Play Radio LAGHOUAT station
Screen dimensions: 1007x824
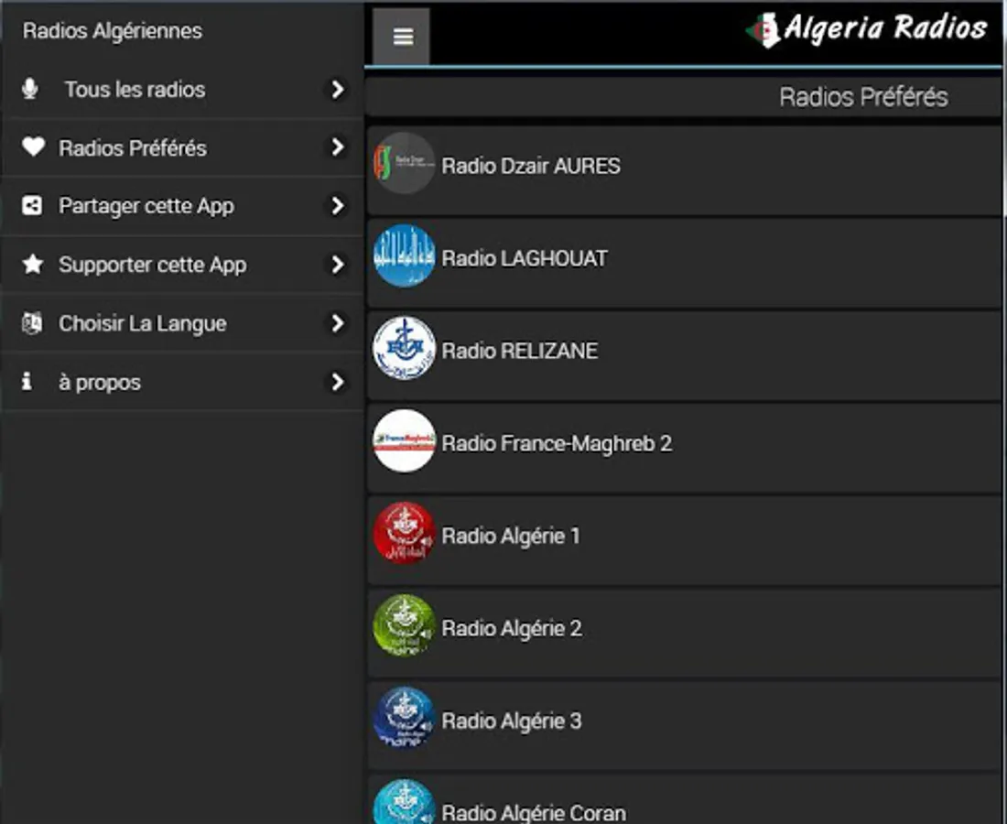click(684, 264)
